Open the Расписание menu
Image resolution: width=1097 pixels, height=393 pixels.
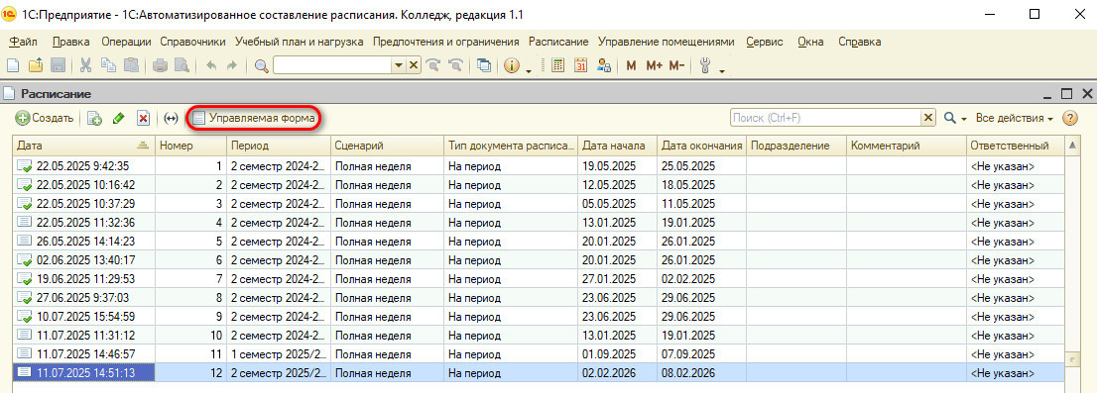558,42
